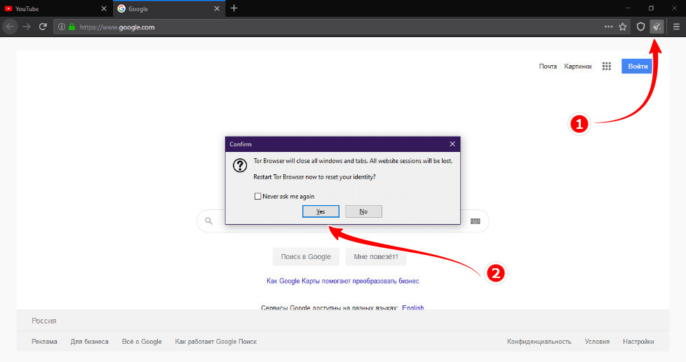Click the on-screen keyboard icon in search box

point(475,221)
